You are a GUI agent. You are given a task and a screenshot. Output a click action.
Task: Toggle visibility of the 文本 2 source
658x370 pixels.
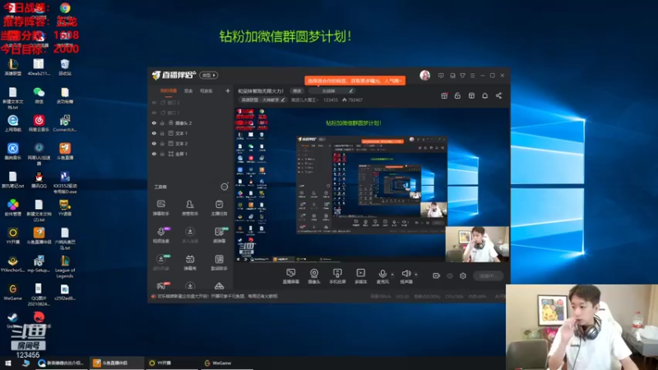[x=154, y=143]
